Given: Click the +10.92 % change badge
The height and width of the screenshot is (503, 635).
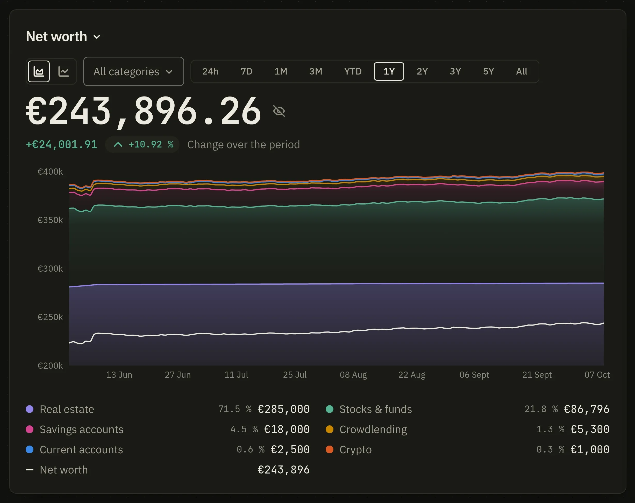Looking at the screenshot, I should [x=142, y=144].
